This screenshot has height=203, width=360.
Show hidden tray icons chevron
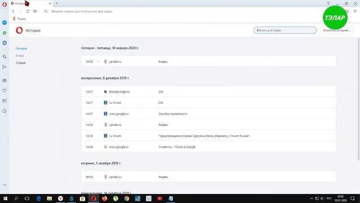click(x=311, y=198)
